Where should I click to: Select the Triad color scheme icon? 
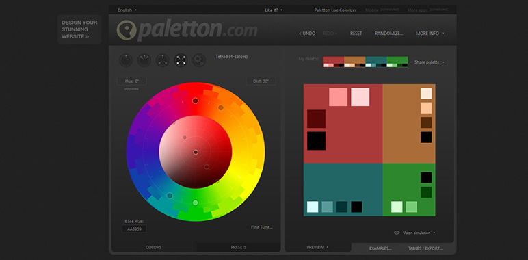click(x=163, y=60)
